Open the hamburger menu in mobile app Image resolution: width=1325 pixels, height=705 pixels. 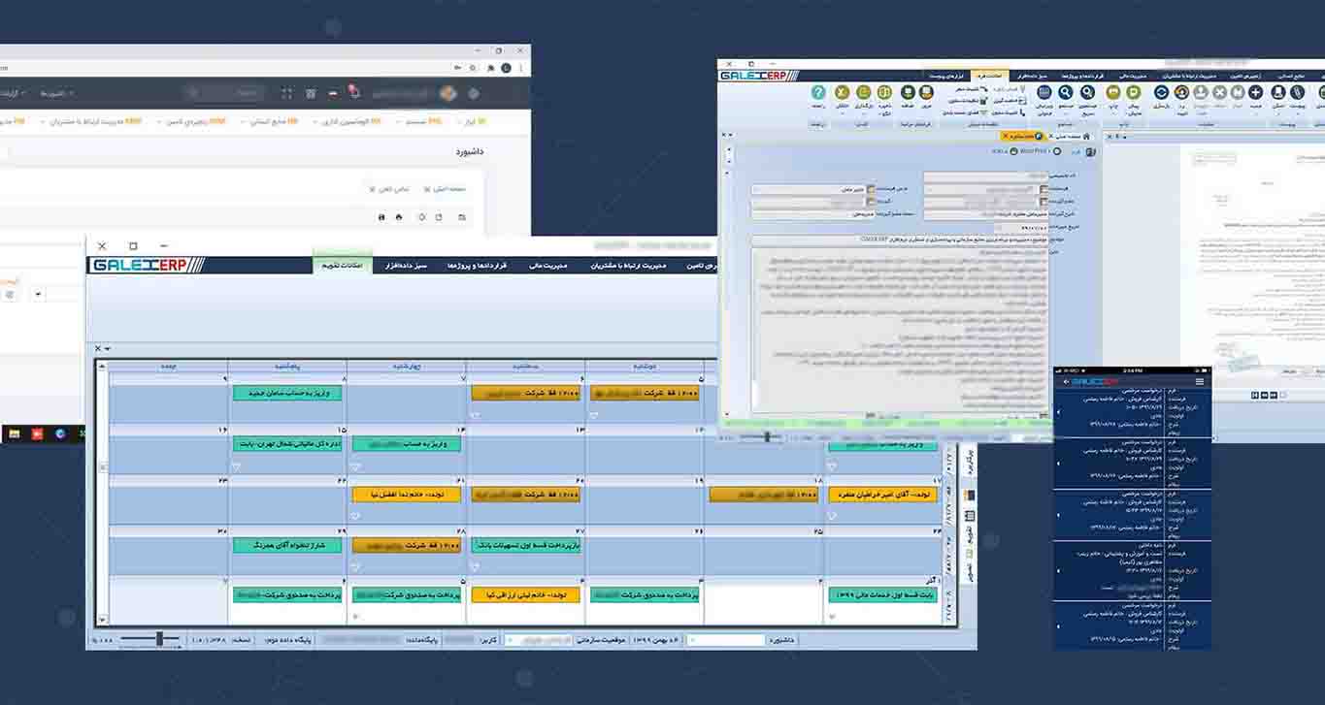tap(1200, 382)
